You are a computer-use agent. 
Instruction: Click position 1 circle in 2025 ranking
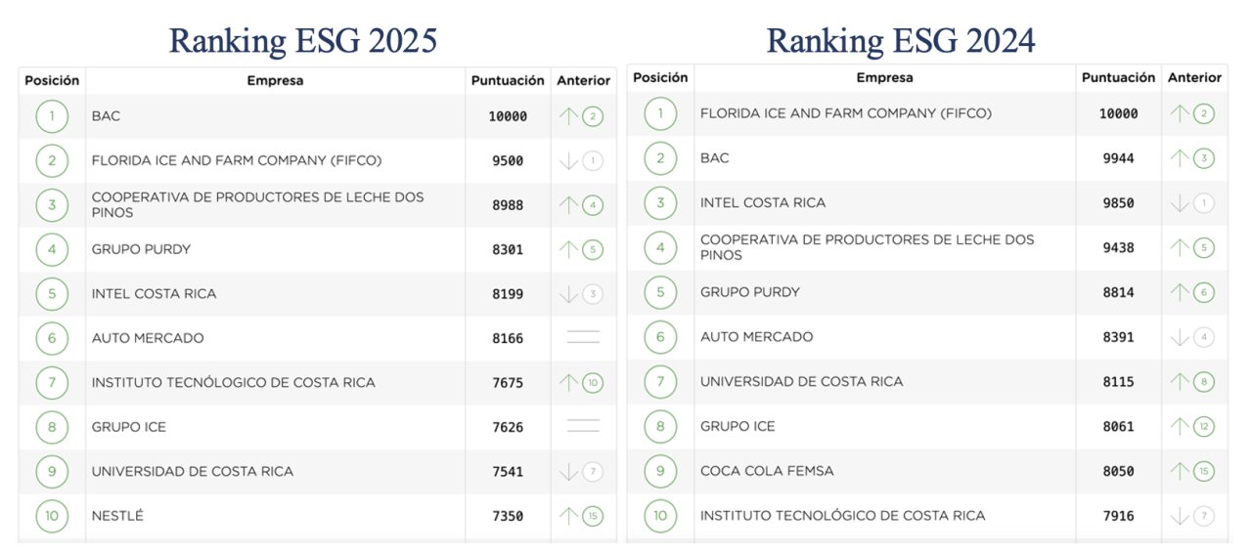pyautogui.click(x=52, y=116)
